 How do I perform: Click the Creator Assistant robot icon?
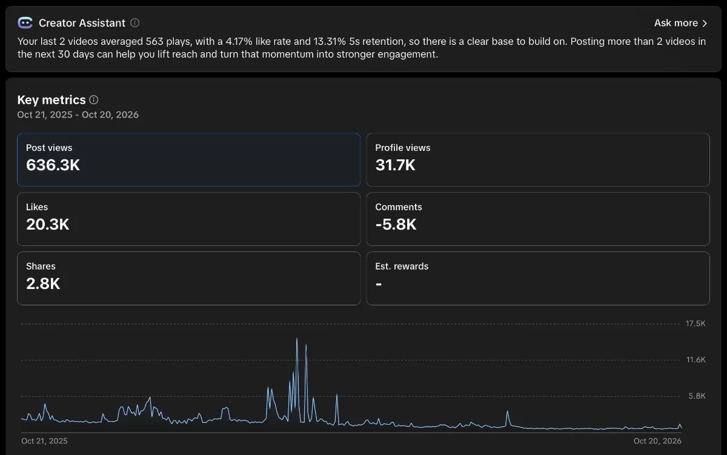click(25, 23)
